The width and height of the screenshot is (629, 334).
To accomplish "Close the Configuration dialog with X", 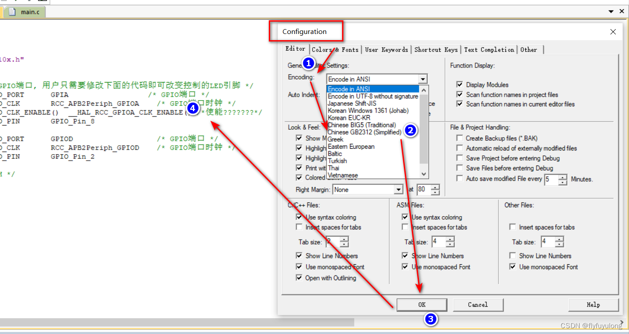I will coord(613,32).
